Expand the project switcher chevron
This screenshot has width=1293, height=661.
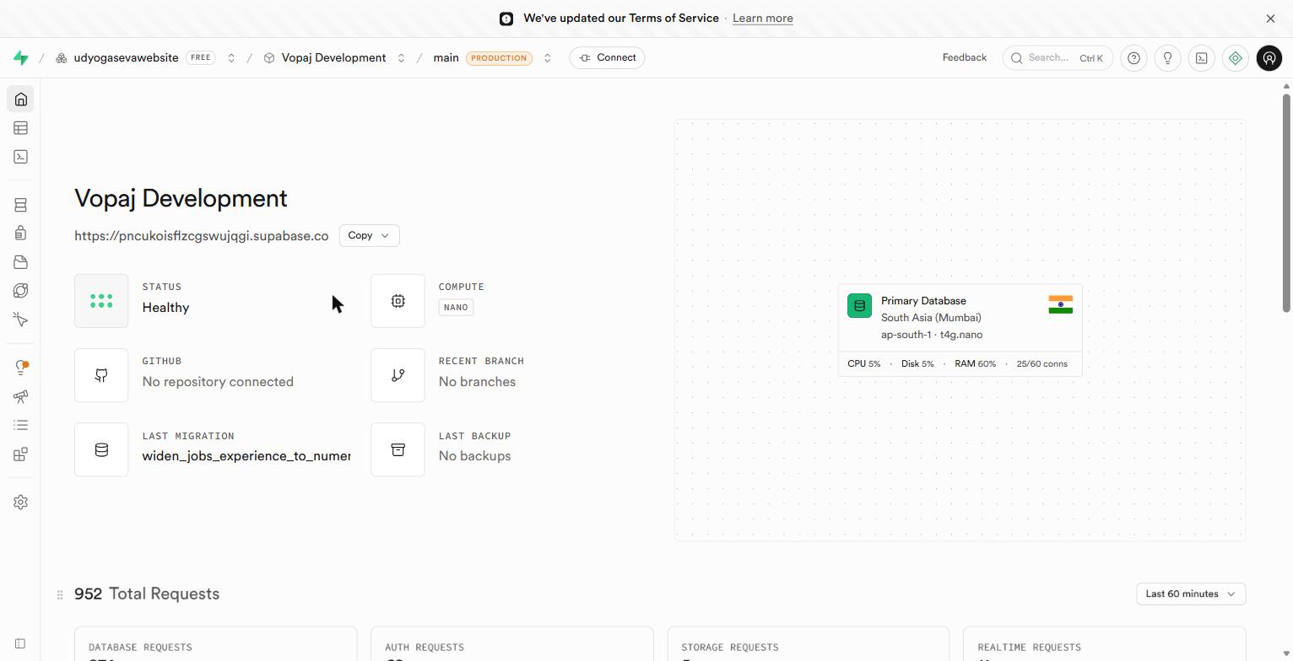click(x=401, y=58)
